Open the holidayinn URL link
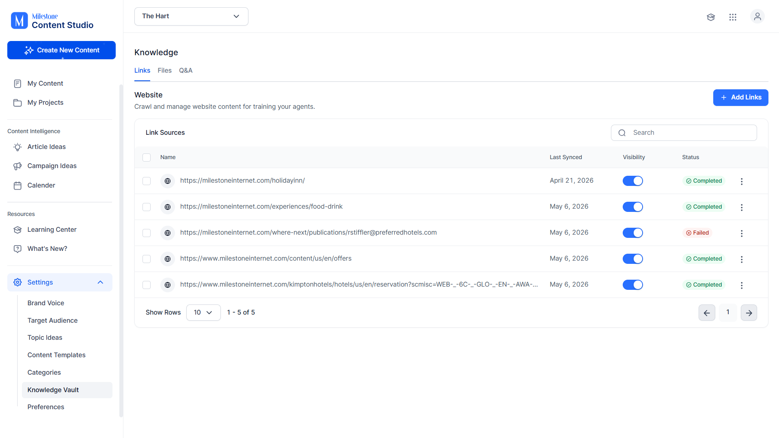779x438 pixels. tap(242, 181)
